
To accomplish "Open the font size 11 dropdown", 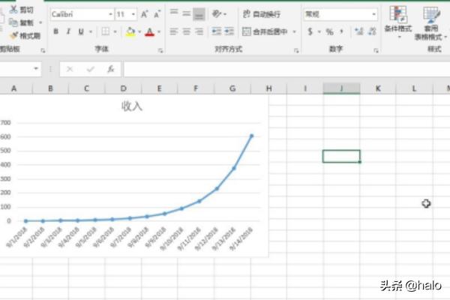I will coord(133,14).
